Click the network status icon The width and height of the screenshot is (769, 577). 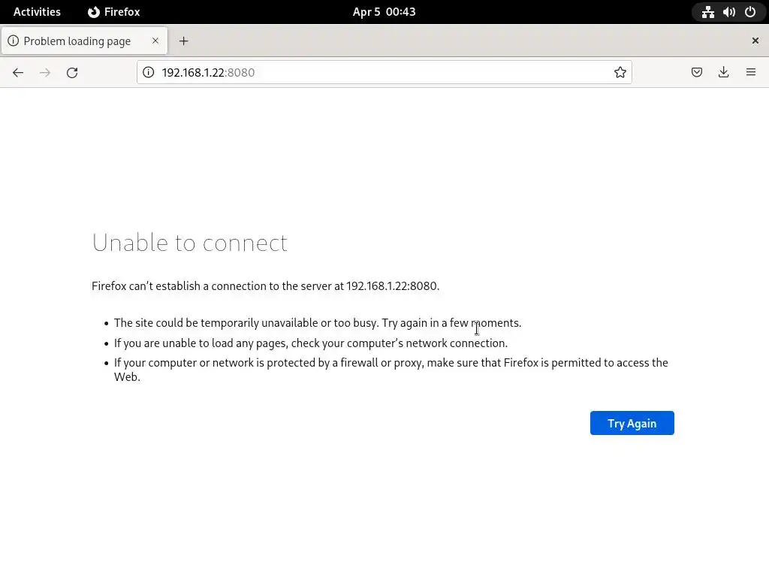point(708,12)
